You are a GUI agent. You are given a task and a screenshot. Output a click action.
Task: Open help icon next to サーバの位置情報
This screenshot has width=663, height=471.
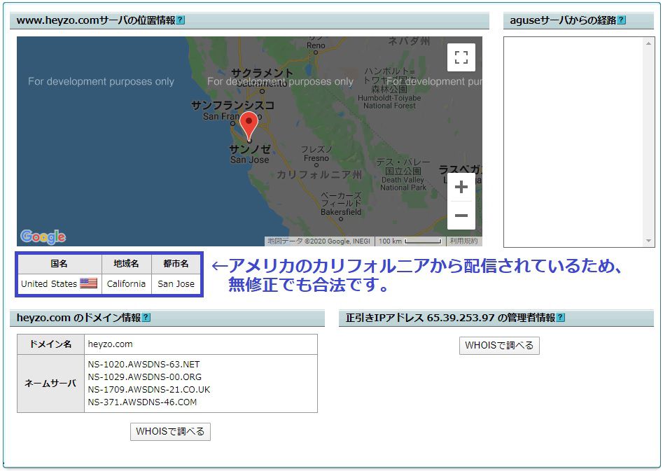pyautogui.click(x=181, y=20)
